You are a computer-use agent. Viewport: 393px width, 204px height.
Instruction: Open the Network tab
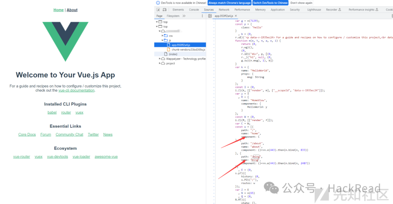click(x=224, y=10)
